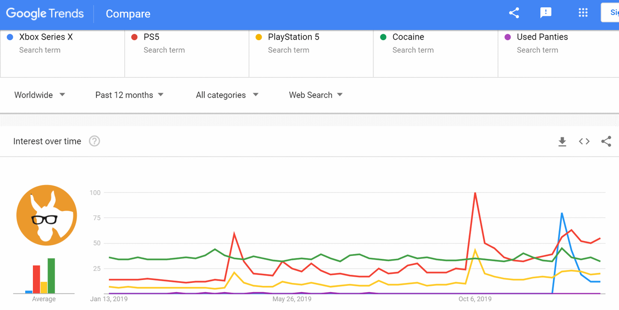The height and width of the screenshot is (310, 619).
Task: Select the Xbox Series X search term
Action: click(x=62, y=54)
